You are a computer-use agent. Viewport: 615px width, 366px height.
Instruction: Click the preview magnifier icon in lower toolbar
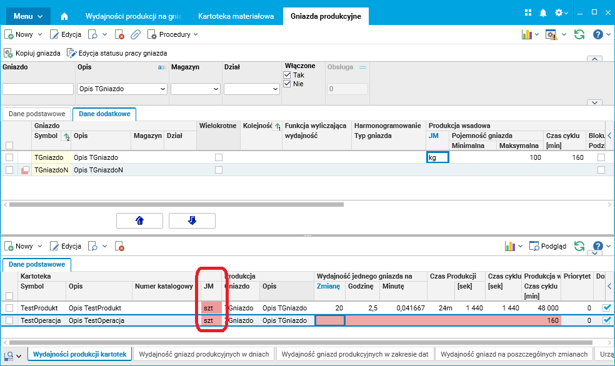pyautogui.click(x=93, y=246)
